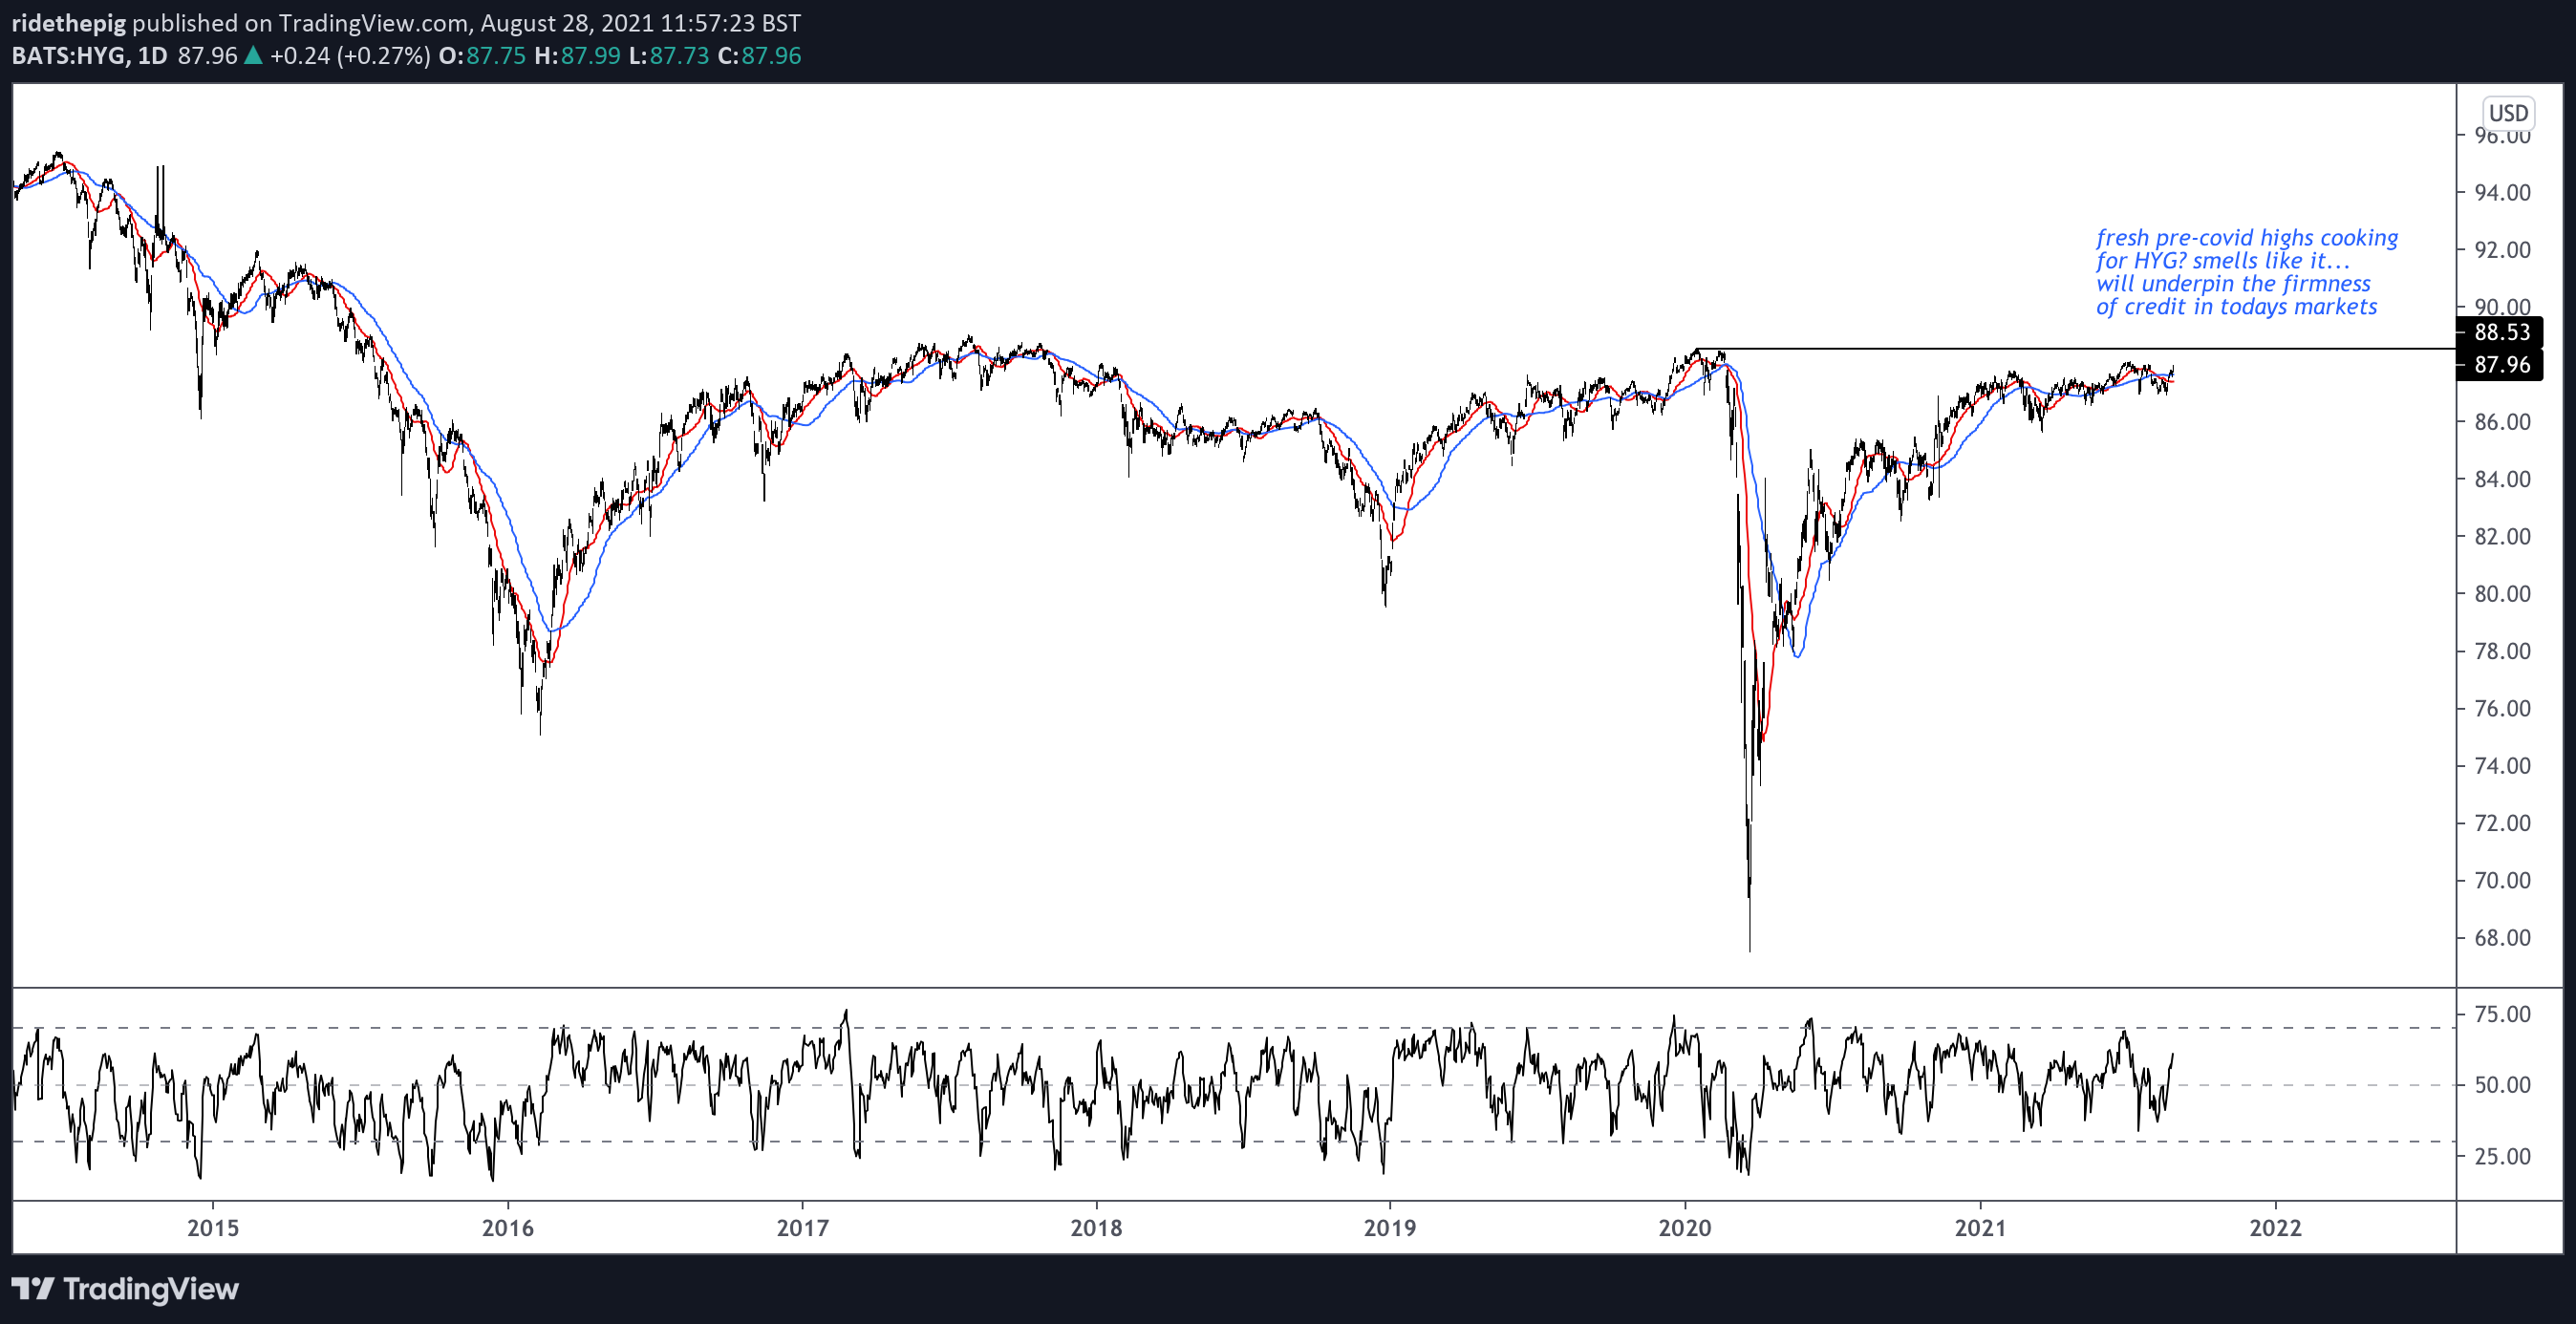Click the 92.00 price axis label
Viewport: 2576px width, 1324px height.
2502,250
